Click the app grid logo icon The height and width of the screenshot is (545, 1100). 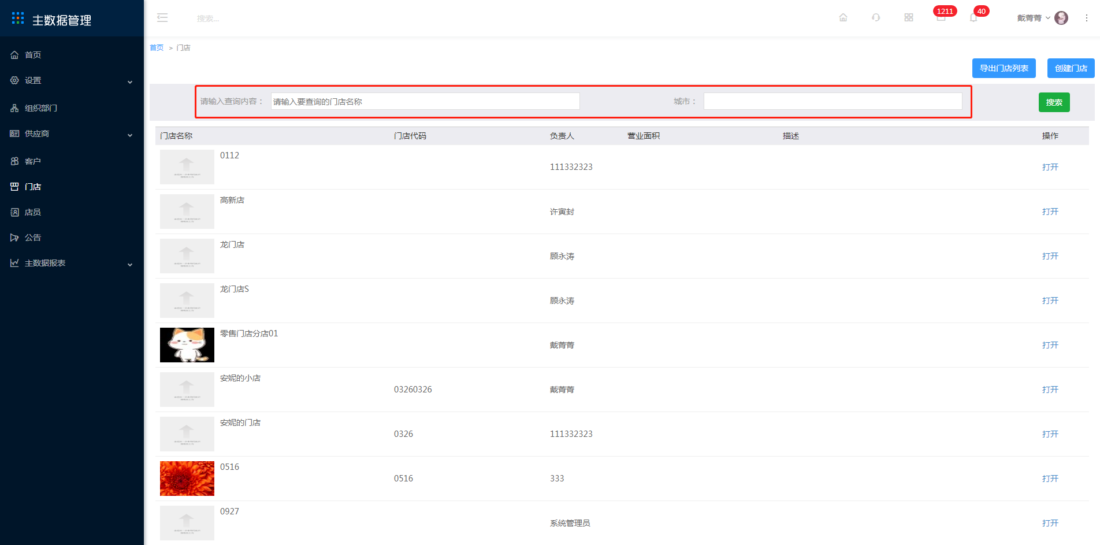18,18
